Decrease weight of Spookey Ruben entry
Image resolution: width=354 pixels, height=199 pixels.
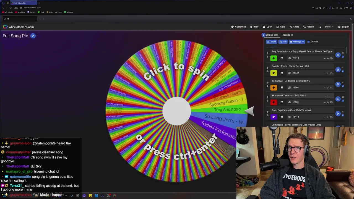point(324,73)
